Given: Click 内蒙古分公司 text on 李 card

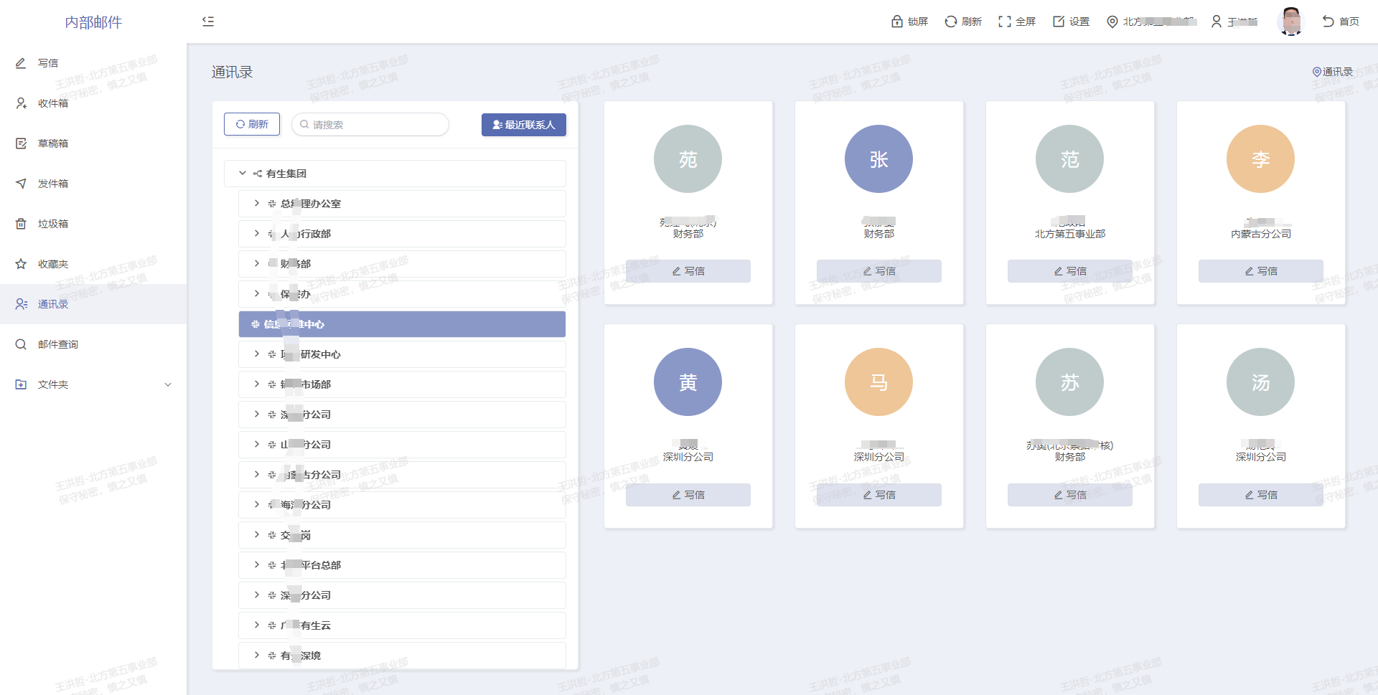Looking at the screenshot, I should click(1261, 234).
